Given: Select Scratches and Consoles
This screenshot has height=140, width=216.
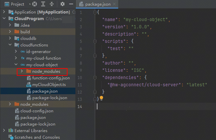Looking at the screenshot, I should 37,137.
